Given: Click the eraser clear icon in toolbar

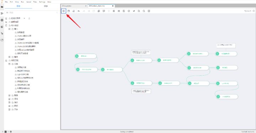Looking at the screenshot, I should [74, 11].
